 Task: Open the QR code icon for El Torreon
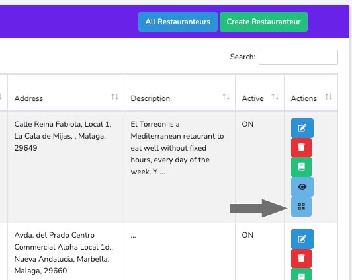click(x=301, y=207)
